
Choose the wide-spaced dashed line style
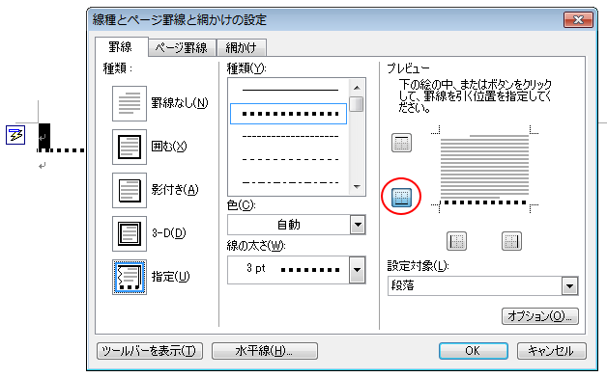click(290, 159)
